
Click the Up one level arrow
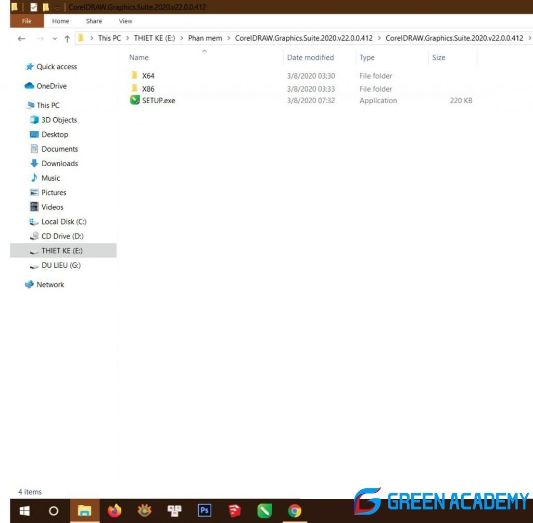tap(67, 39)
